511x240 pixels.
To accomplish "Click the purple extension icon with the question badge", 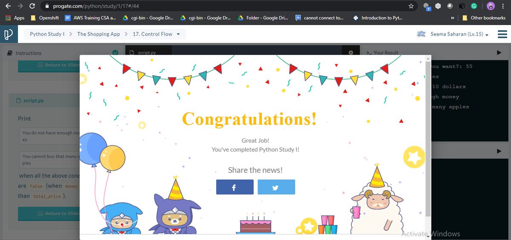I will 427,6.
